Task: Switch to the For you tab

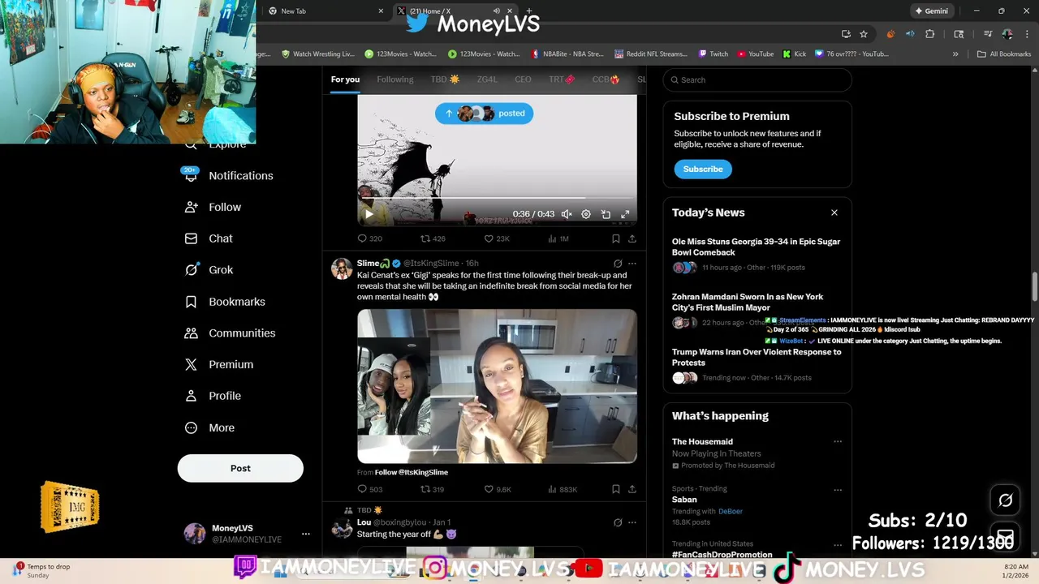Action: [345, 79]
